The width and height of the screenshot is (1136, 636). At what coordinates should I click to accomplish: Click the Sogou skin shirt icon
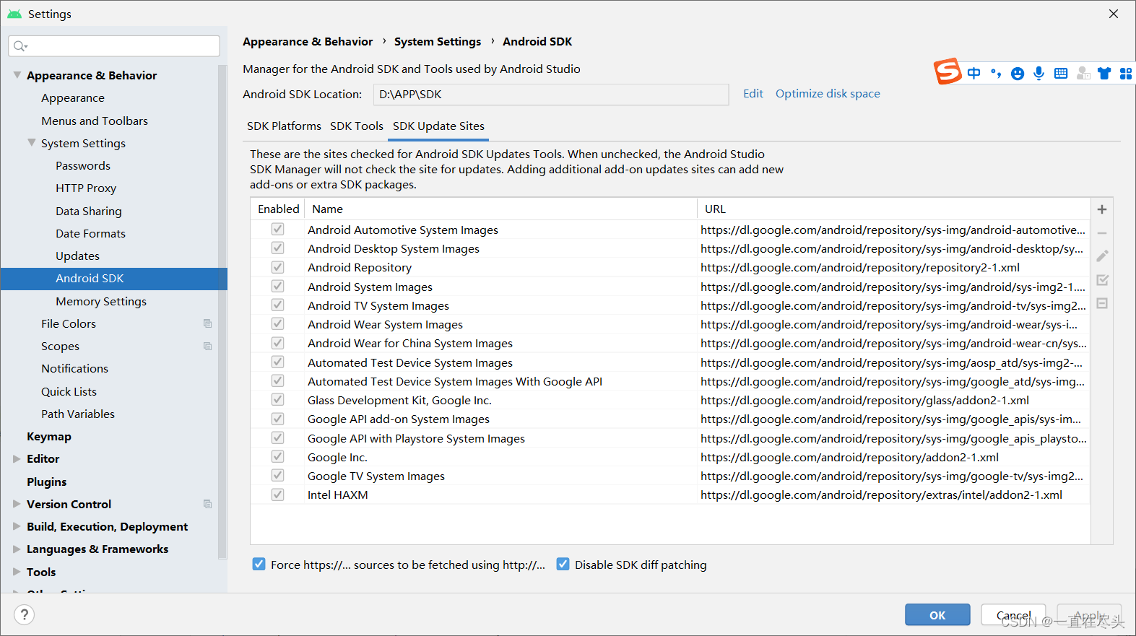pos(1104,73)
